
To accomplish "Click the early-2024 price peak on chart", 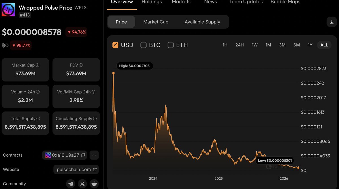I will 166,106.
